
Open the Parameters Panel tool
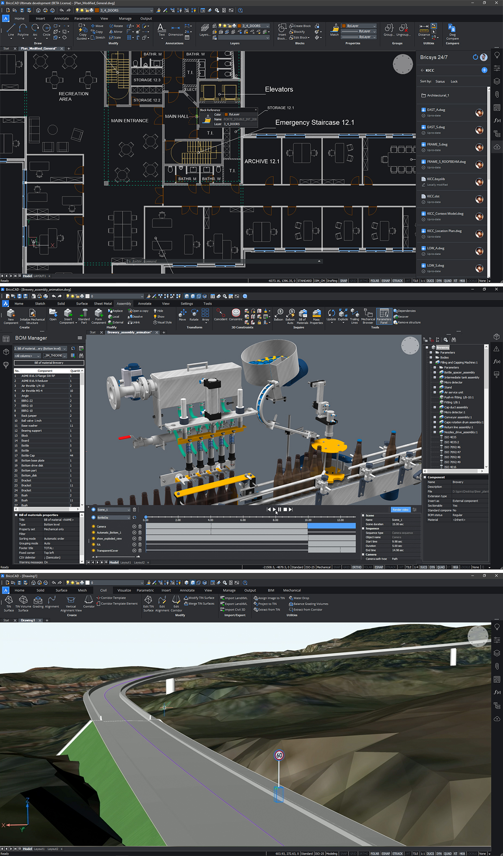tap(384, 315)
